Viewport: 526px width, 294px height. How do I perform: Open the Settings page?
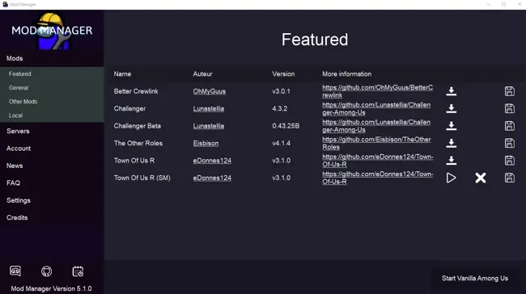point(19,200)
